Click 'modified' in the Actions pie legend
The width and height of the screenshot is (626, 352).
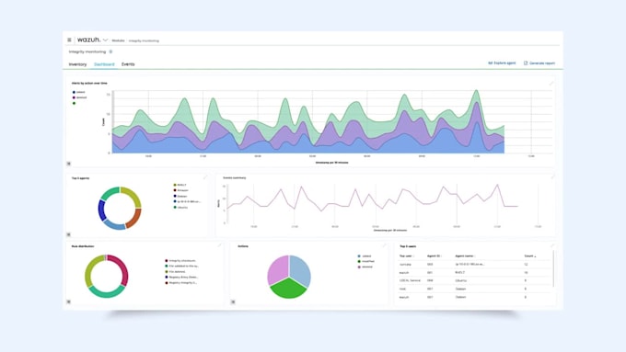click(x=366, y=261)
